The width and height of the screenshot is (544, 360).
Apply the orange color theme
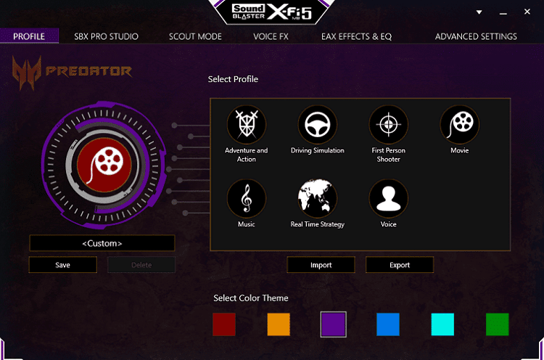click(279, 324)
